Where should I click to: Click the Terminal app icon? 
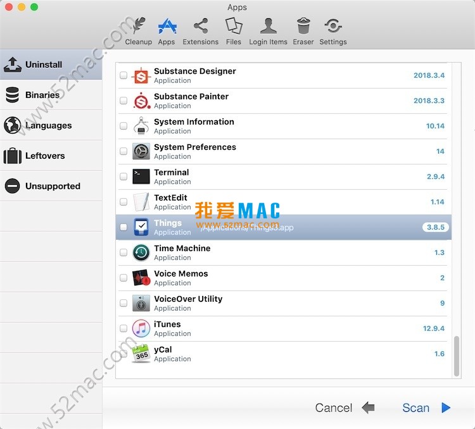point(141,177)
